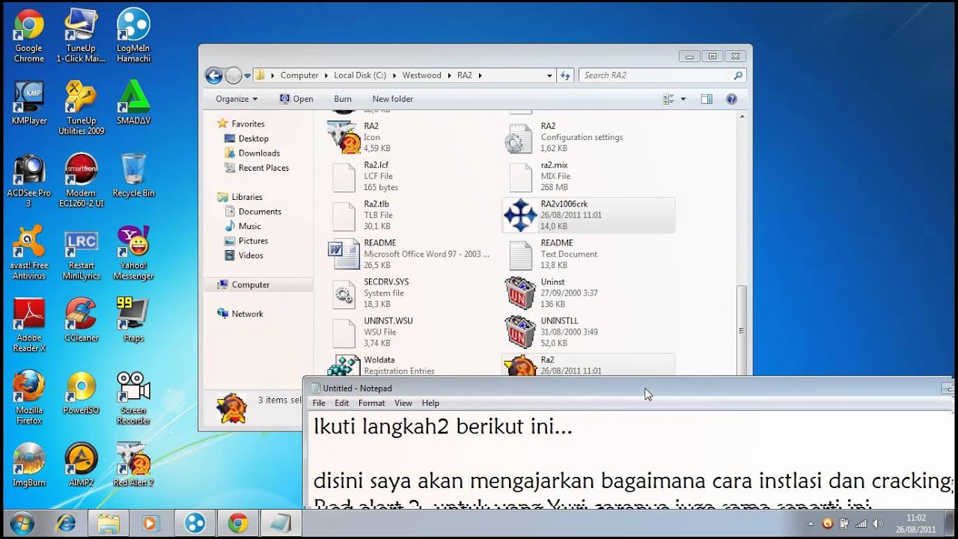958x539 pixels.
Task: Select UNINSTLL application file
Action: [x=588, y=332]
